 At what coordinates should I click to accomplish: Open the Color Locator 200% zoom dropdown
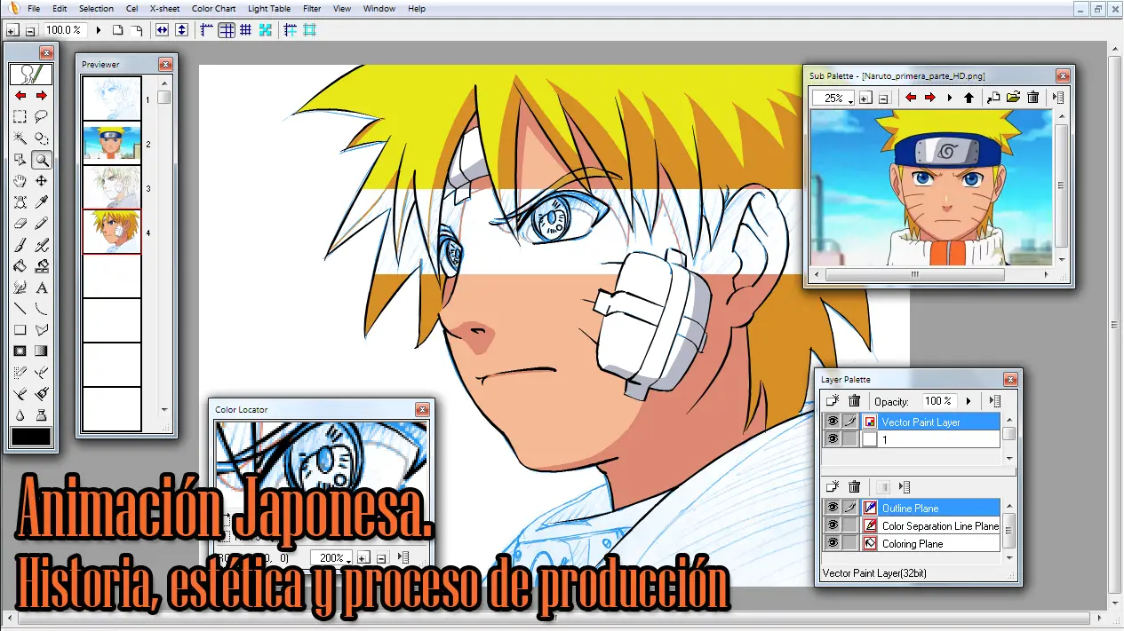pyautogui.click(x=347, y=559)
